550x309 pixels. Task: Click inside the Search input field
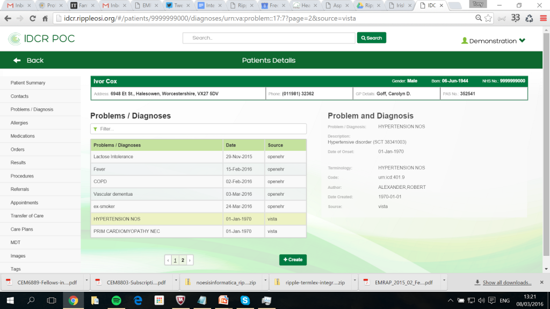click(269, 39)
